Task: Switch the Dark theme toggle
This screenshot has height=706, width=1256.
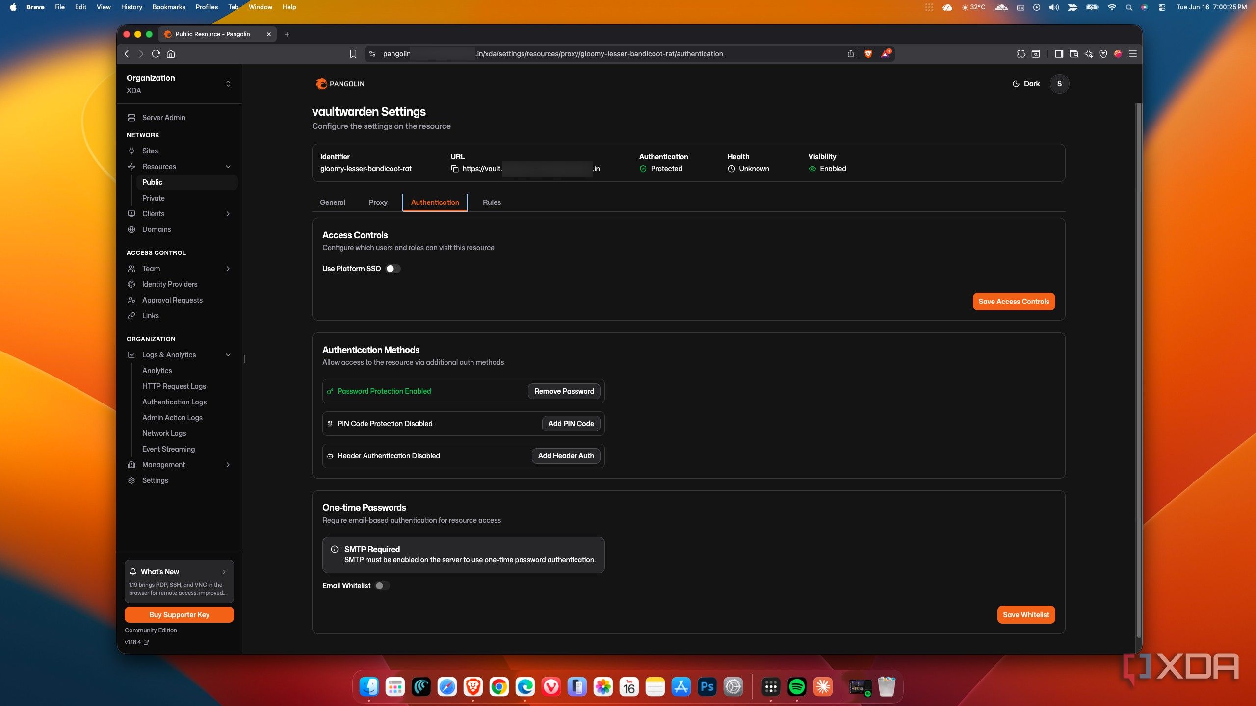Action: click(1026, 84)
